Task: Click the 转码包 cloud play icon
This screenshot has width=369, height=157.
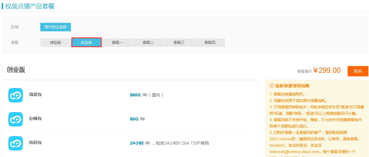Action: click(x=16, y=143)
